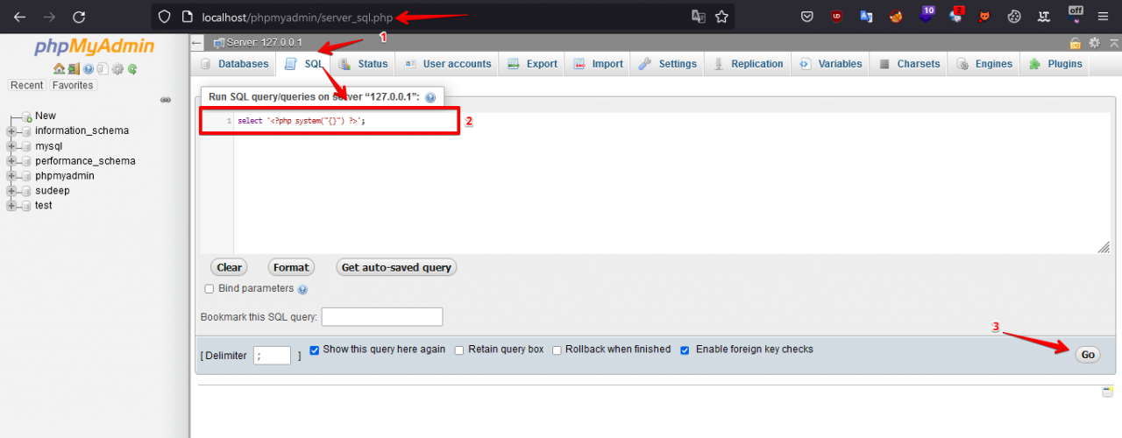
Task: Enable the Bind parameters checkbox
Action: 209,289
